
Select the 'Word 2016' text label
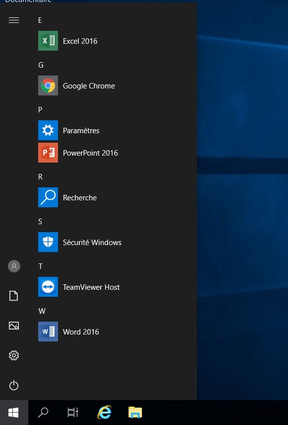81,332
